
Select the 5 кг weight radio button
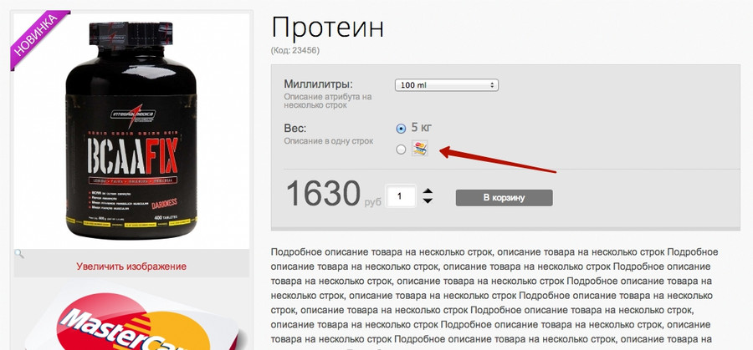pos(401,129)
